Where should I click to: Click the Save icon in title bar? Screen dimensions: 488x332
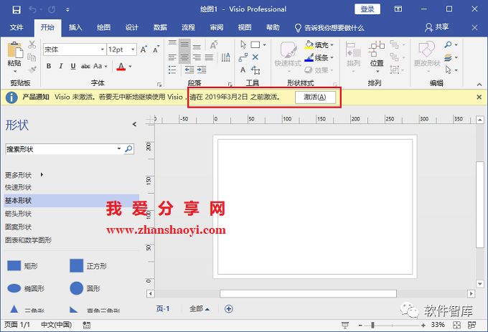tap(17, 9)
